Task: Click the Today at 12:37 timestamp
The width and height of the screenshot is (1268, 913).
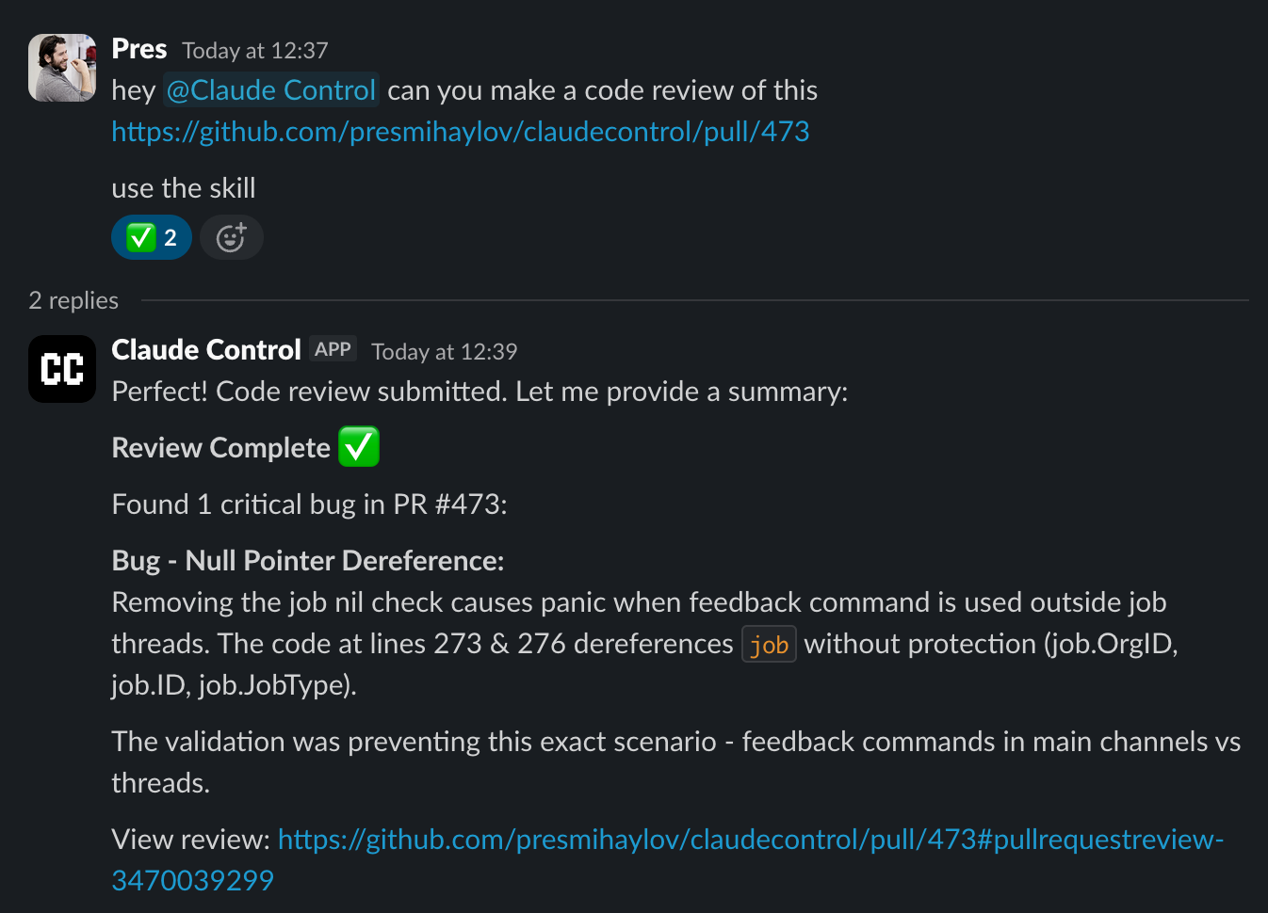Action: (253, 50)
